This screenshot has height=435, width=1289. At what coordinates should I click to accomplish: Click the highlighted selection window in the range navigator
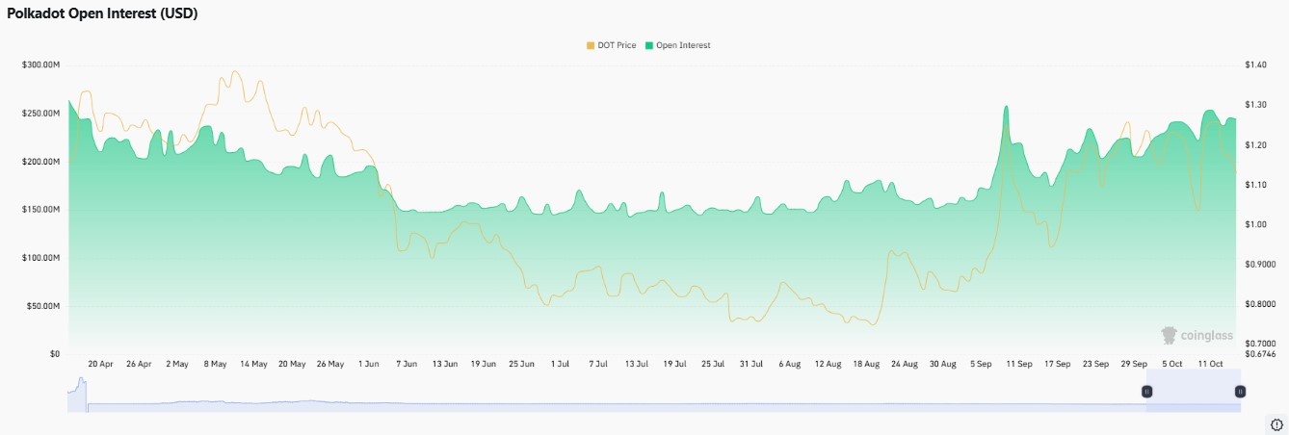1193,392
